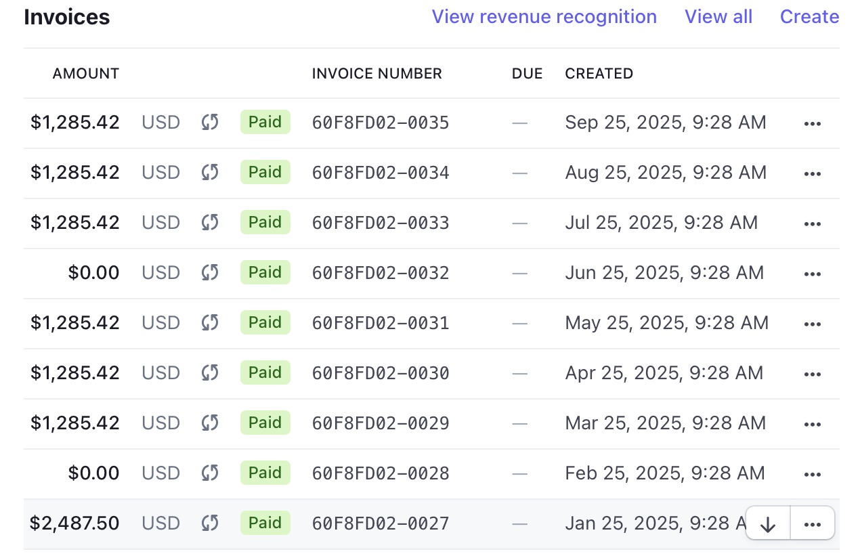The image size is (860, 558).
Task: Click the View all link
Action: click(x=718, y=16)
